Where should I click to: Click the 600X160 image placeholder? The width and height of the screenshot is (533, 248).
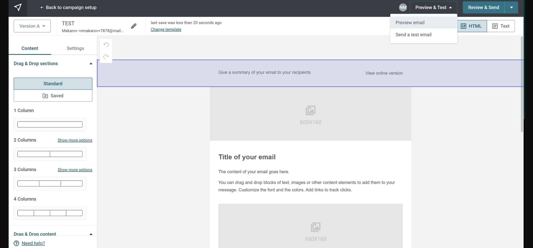coord(310,114)
